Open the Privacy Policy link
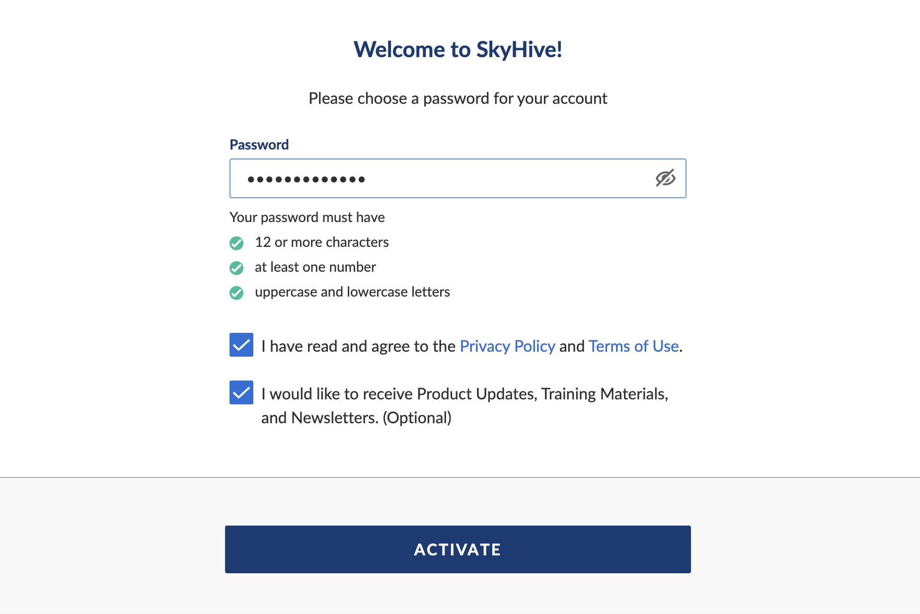Viewport: 920px width, 614px height. click(507, 346)
